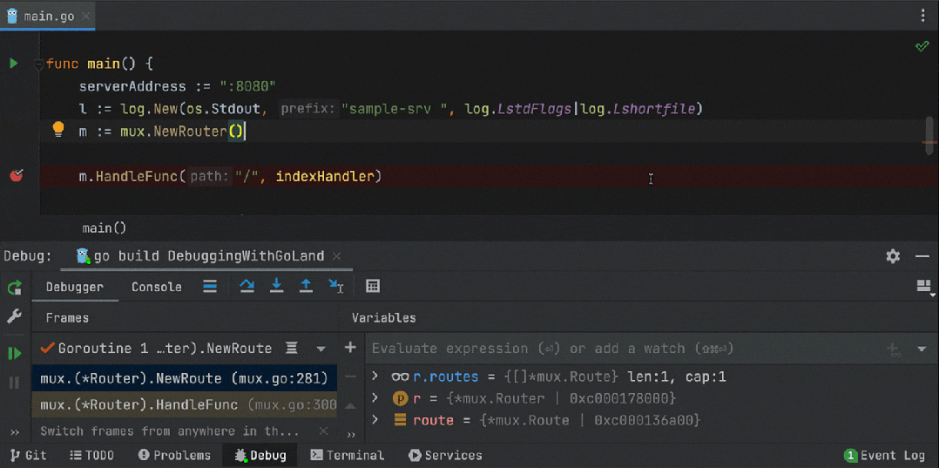Click the Evaluate expression input field
939x468 pixels.
pyautogui.click(x=610, y=349)
